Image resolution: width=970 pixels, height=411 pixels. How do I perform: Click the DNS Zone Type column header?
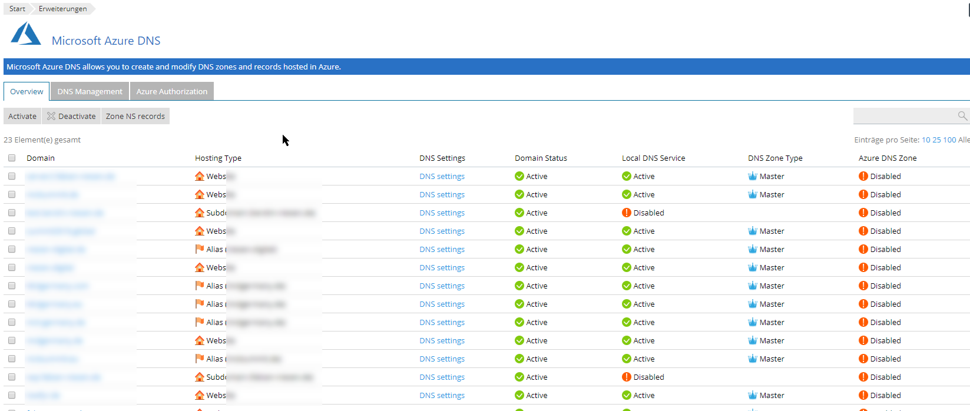coord(775,158)
